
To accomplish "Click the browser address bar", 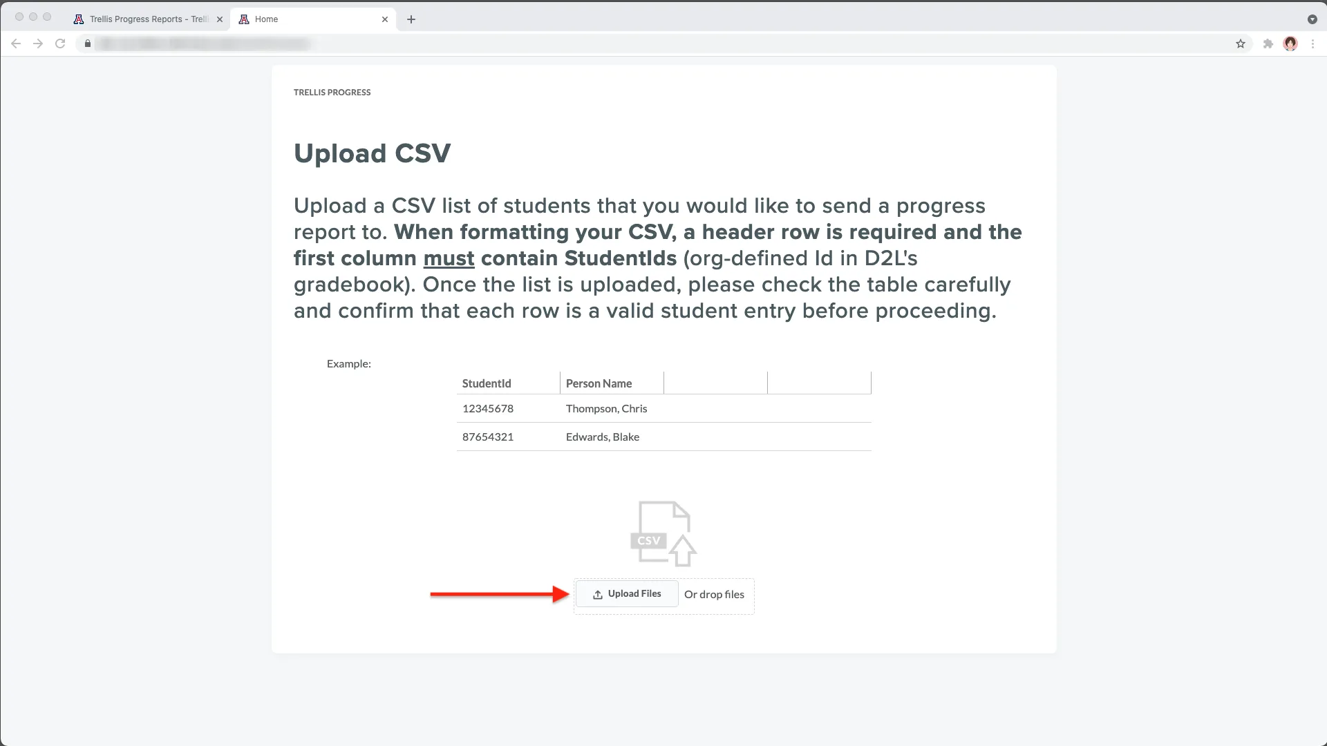I will coord(663,44).
